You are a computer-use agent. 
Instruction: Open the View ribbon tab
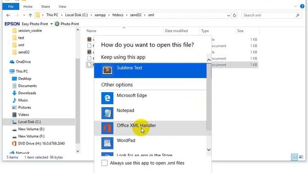point(62,6)
